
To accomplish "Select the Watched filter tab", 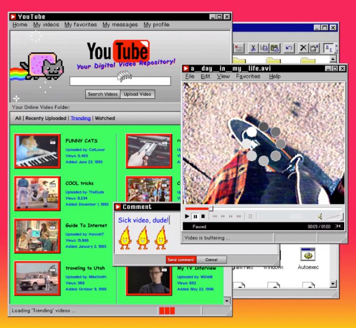I will (x=105, y=118).
